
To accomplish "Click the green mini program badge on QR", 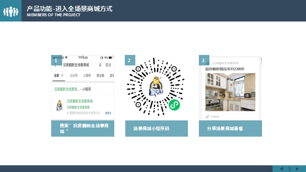I will 174,105.
